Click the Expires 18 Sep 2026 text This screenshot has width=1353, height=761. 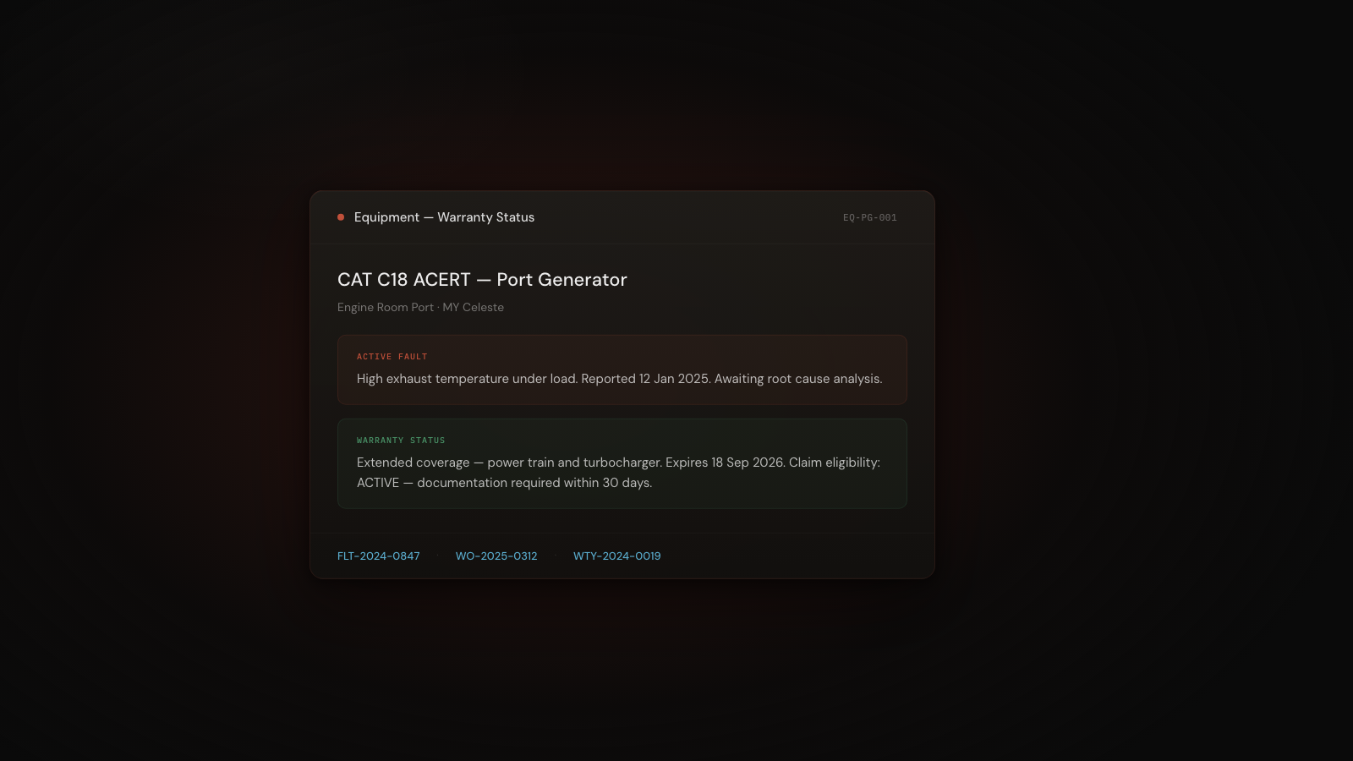(x=726, y=463)
